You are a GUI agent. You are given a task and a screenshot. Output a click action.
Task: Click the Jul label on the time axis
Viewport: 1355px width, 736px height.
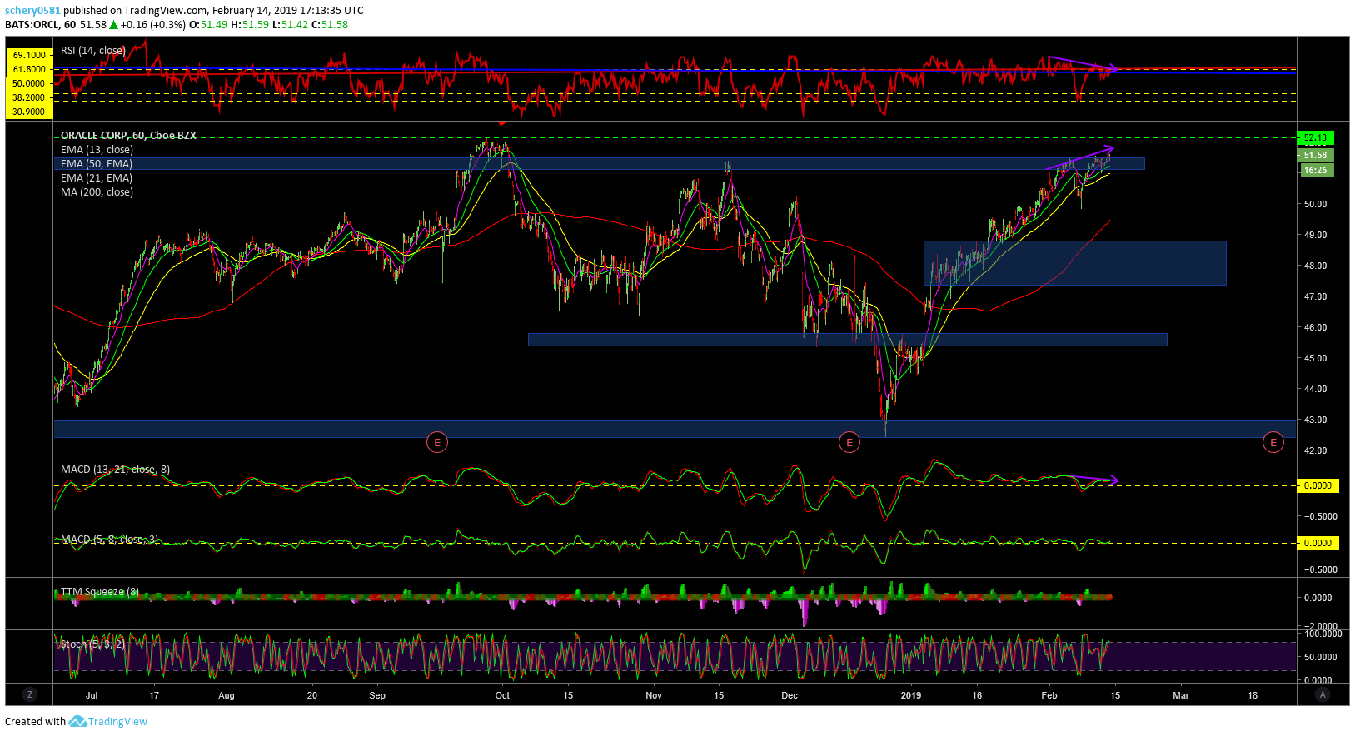[x=92, y=696]
